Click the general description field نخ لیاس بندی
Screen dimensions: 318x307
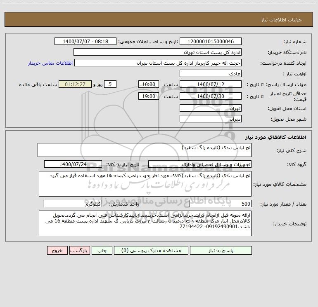point(145,150)
